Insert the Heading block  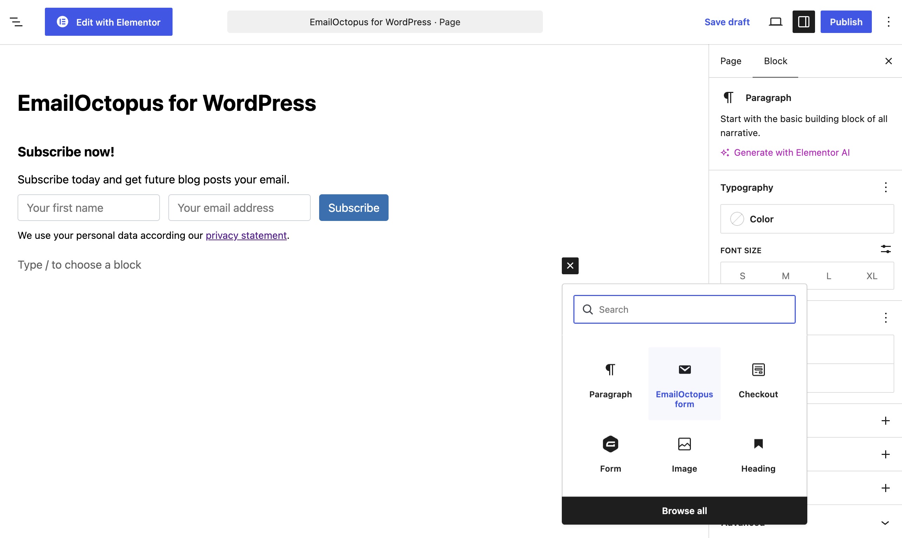coord(758,455)
